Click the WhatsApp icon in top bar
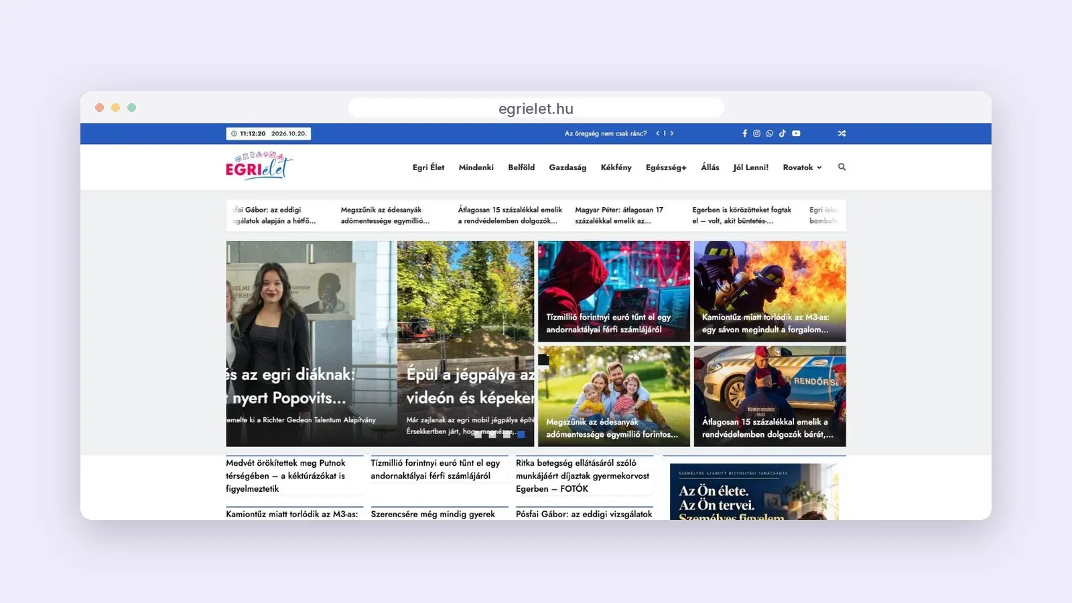Image resolution: width=1072 pixels, height=603 pixels. (x=769, y=133)
